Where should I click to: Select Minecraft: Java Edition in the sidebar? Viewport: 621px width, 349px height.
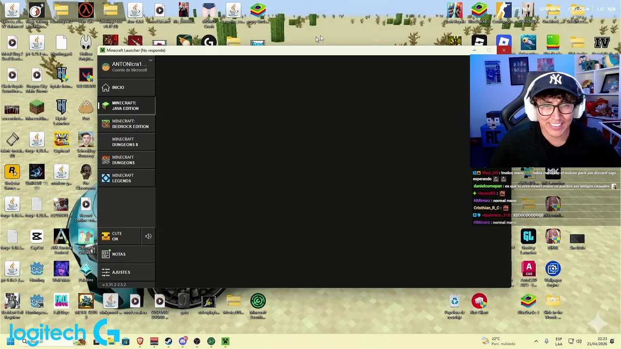tap(126, 106)
